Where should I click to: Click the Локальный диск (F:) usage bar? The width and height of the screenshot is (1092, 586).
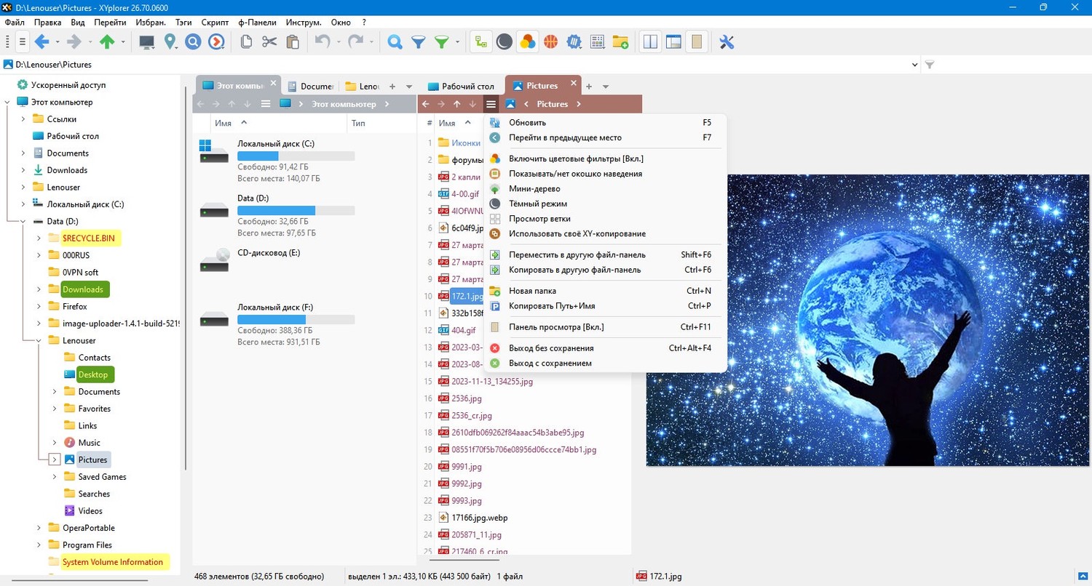click(x=296, y=319)
